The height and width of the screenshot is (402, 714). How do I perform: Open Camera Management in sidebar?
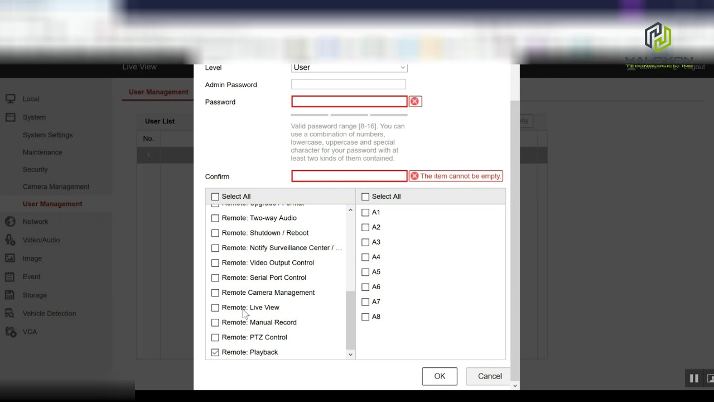(56, 187)
